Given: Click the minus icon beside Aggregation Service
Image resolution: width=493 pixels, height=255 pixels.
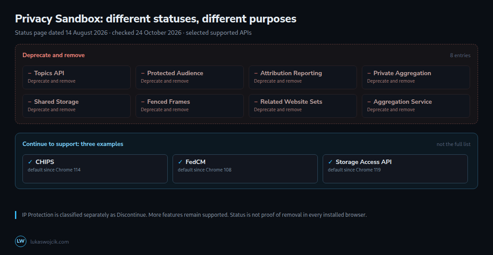Looking at the screenshot, I should tap(369, 102).
